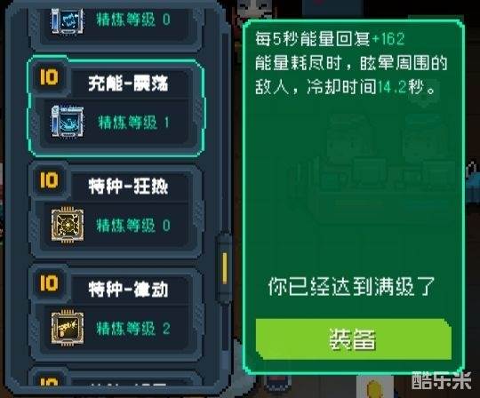
Task: Click the 特种-狂热 golden chip icon
Action: pos(67,225)
